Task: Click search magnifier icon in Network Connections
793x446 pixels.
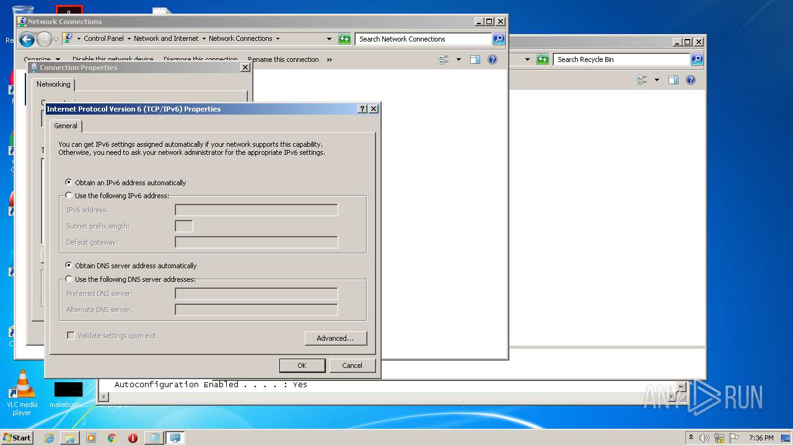Action: [x=499, y=39]
